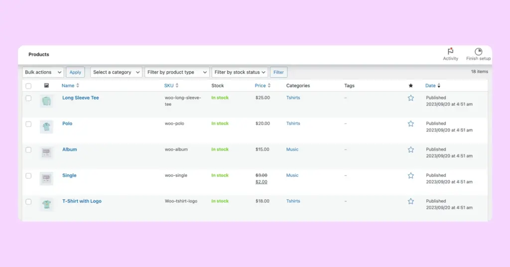Viewport: 510px width, 267px height.
Task: Open the Polo product thumbnail
Action: [x=46, y=127]
